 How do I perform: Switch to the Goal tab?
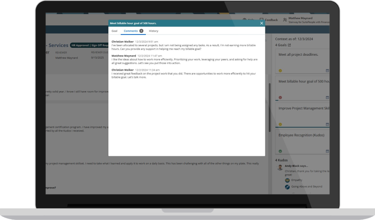[x=115, y=31]
